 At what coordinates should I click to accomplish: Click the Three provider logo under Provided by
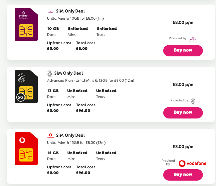193,101
